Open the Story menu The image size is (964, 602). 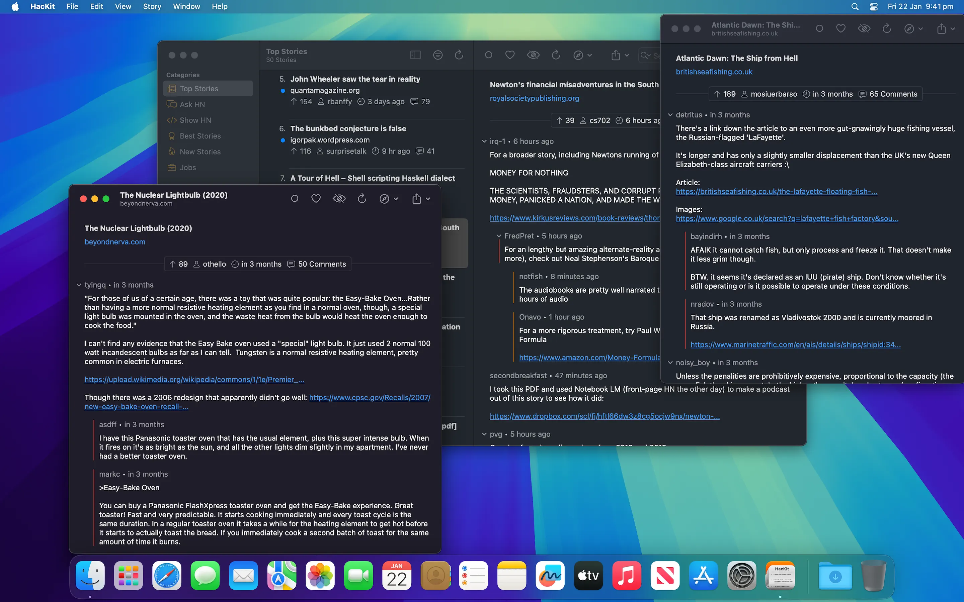click(x=152, y=6)
